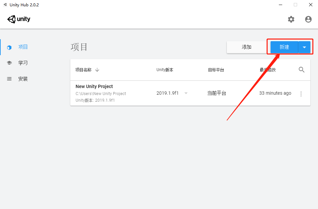This screenshot has height=209, width=318.
Task: Toggle sort arrow next to 项目名称
Action: [97, 70]
